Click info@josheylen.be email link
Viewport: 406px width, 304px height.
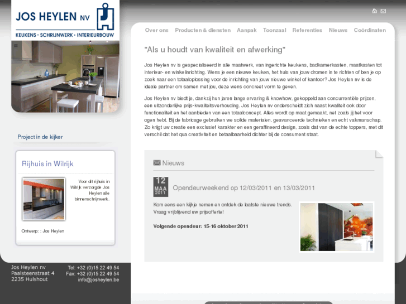coord(98,279)
